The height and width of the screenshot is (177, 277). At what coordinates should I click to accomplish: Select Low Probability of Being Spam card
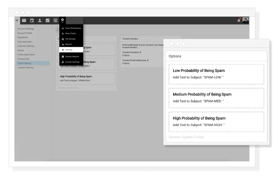(x=216, y=74)
